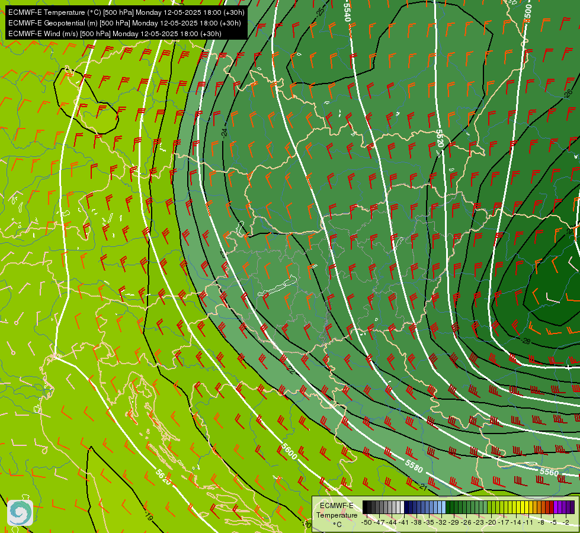This screenshot has width=580, height=533.
Task: Pick the purple swatch ending the legend color bar
Action: (x=573, y=508)
